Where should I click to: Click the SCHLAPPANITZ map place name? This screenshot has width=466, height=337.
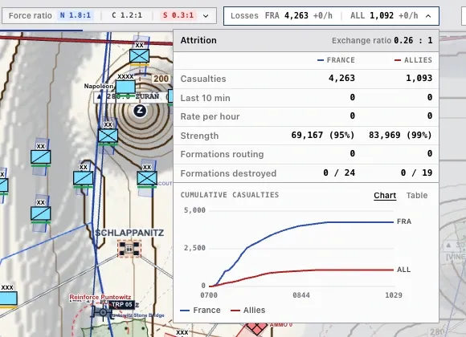[x=129, y=233]
